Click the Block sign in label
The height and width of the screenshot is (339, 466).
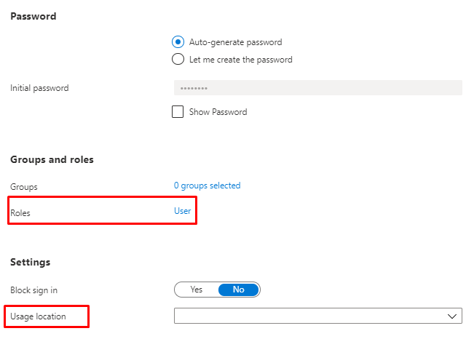tap(34, 290)
